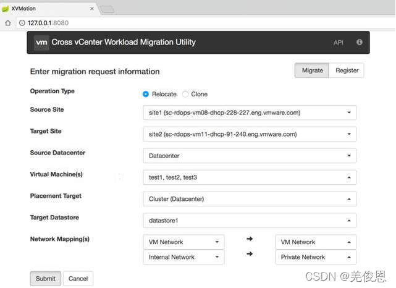Switch to the Register tab
The height and width of the screenshot is (288, 396).
click(x=347, y=70)
